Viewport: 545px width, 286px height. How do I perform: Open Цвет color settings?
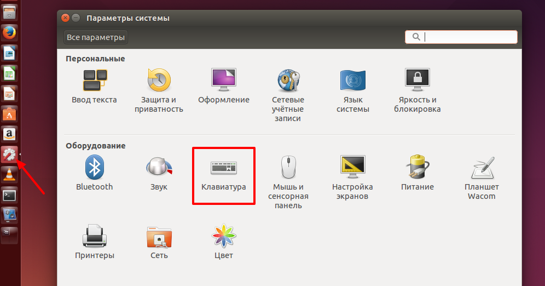click(x=223, y=242)
